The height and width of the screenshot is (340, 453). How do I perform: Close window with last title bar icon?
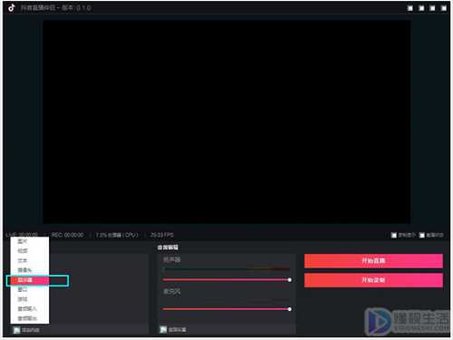point(444,8)
